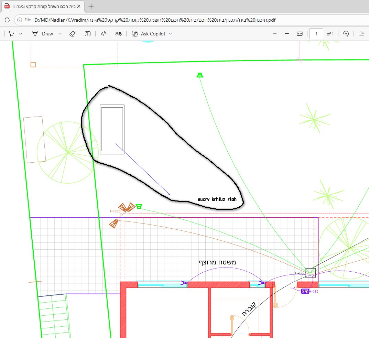Zoom in with the plus button
The width and height of the screenshot is (369, 338).
pos(287,34)
